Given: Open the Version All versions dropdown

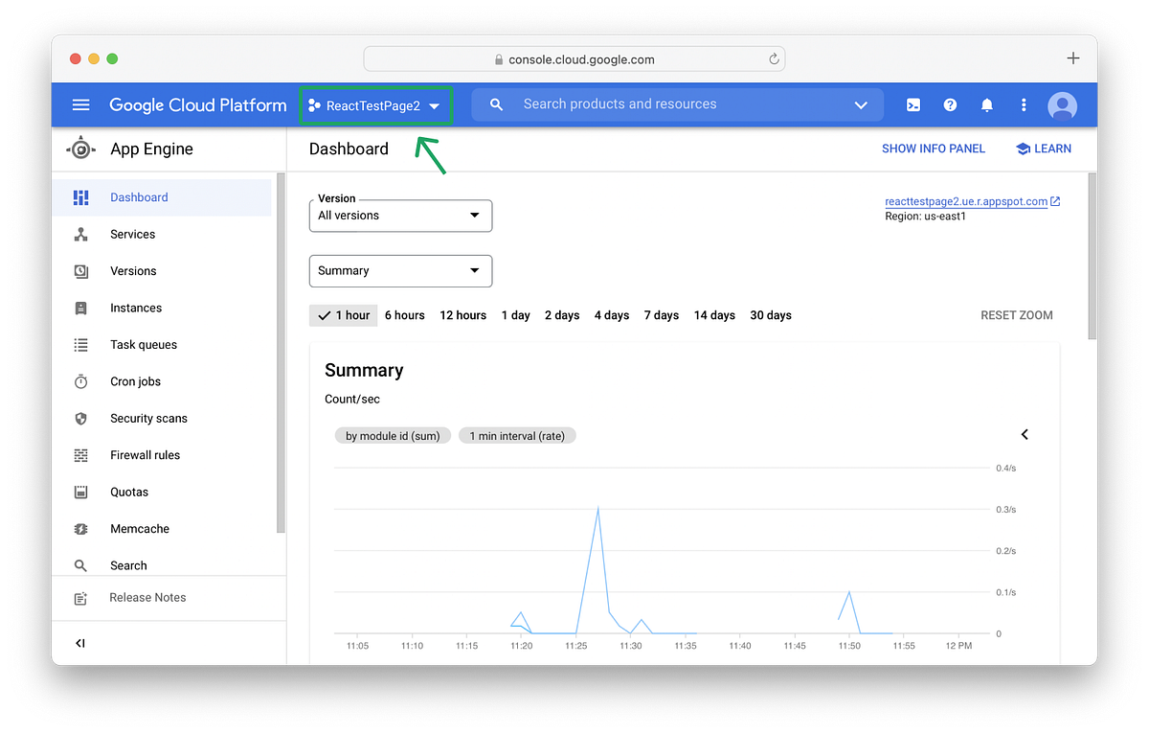Looking at the screenshot, I should [x=400, y=216].
